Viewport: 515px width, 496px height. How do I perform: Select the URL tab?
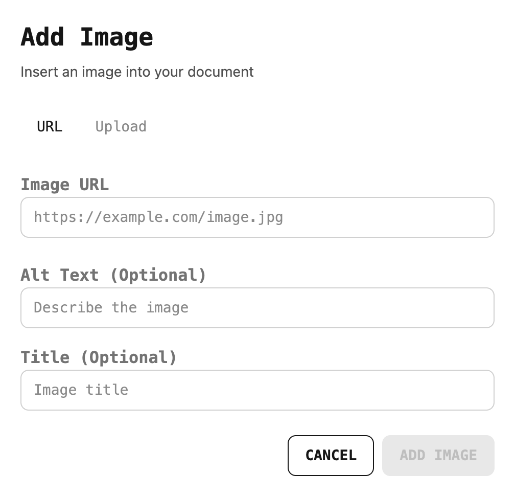coord(49,126)
